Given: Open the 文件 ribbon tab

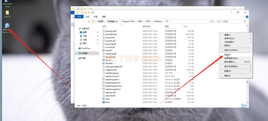Looking at the screenshot, I should coord(79,17).
